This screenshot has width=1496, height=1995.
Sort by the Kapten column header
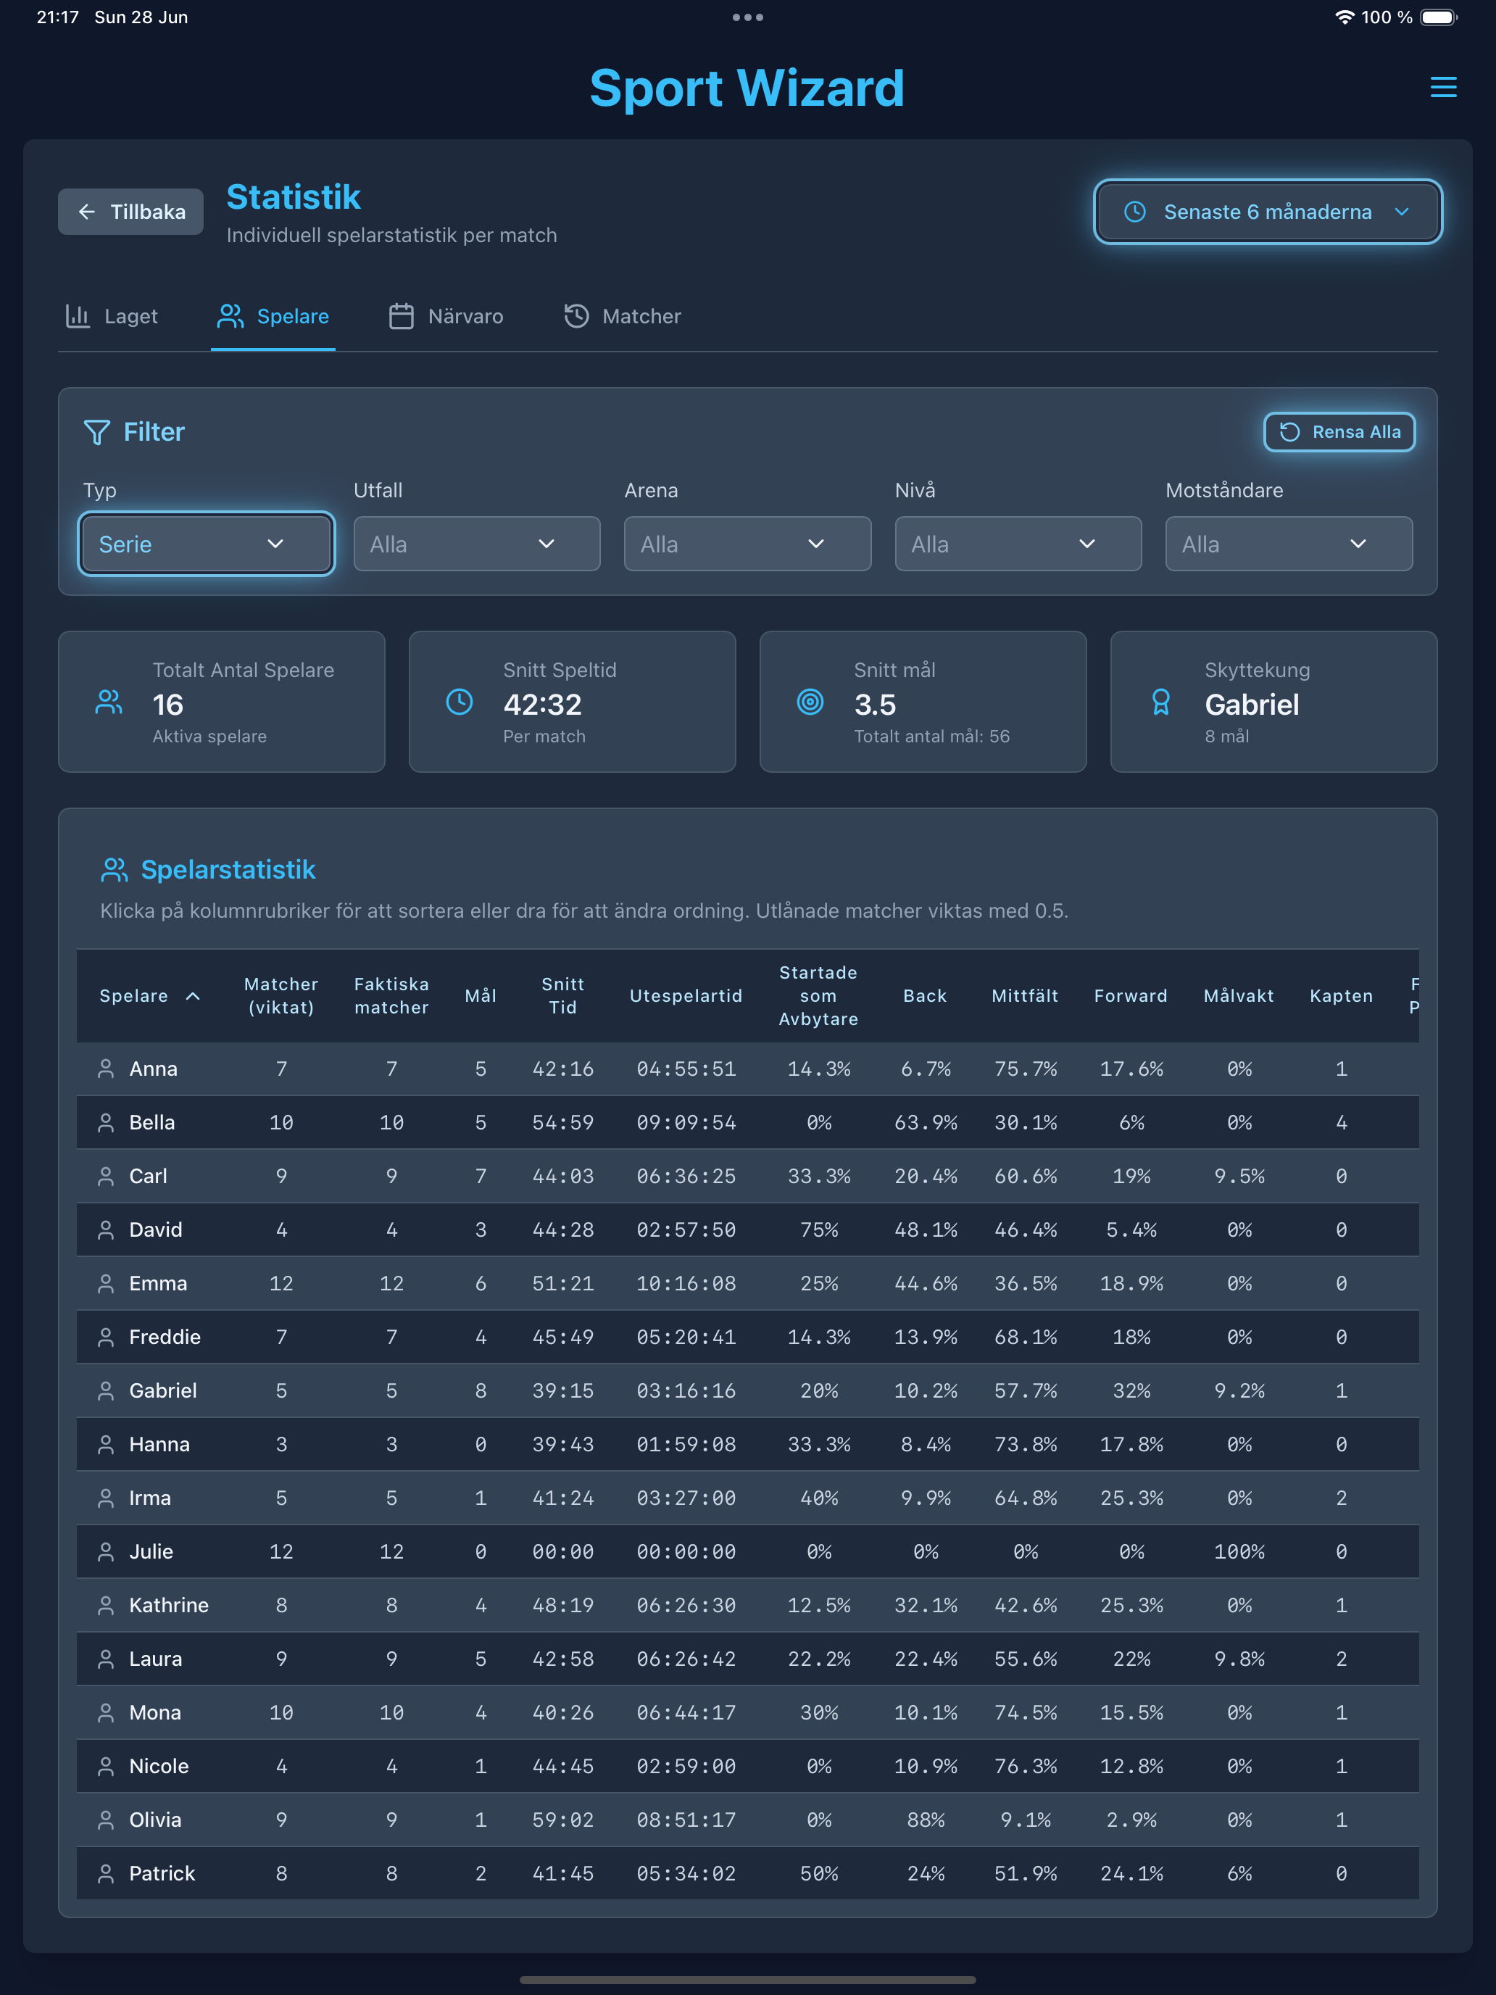[1342, 997]
